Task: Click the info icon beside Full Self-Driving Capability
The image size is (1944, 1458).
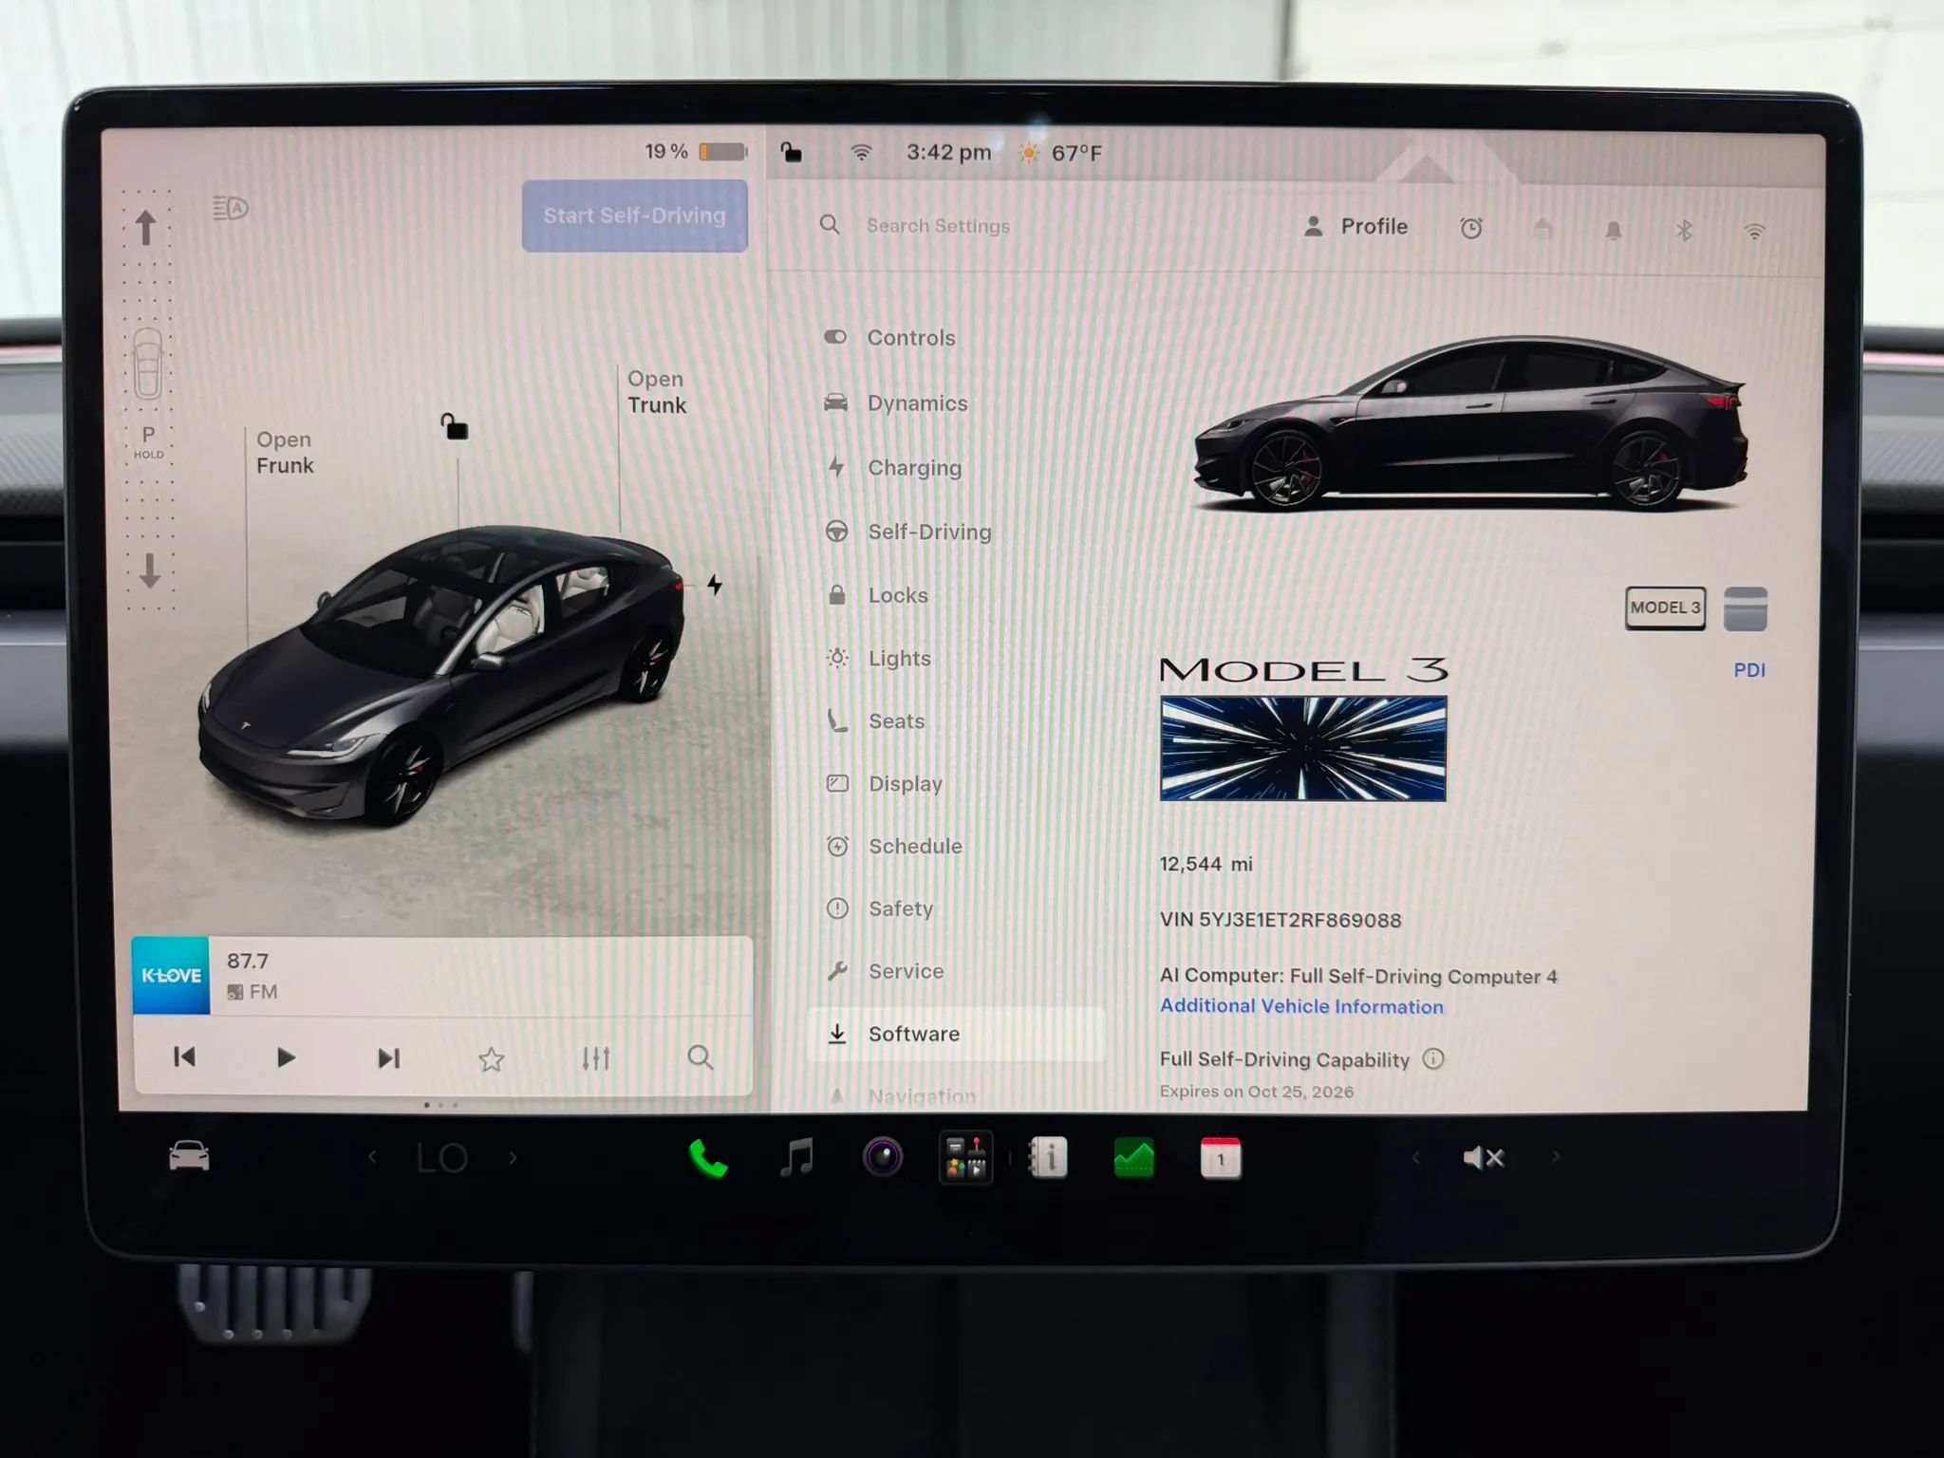Action: tap(1433, 1058)
